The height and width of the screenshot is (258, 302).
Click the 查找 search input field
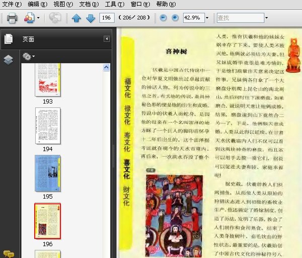241,18
